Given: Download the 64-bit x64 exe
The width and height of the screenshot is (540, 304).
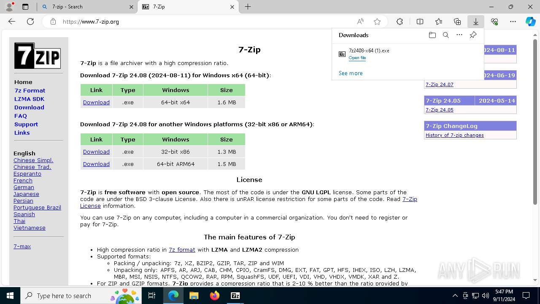Looking at the screenshot, I should (96, 102).
